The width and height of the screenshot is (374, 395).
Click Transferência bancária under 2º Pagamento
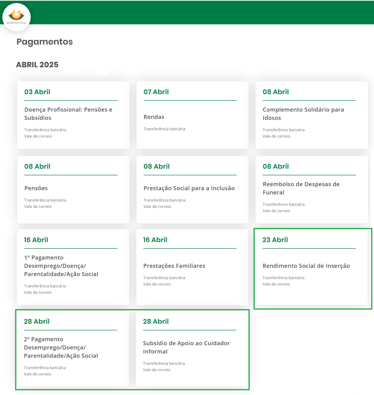click(x=45, y=368)
